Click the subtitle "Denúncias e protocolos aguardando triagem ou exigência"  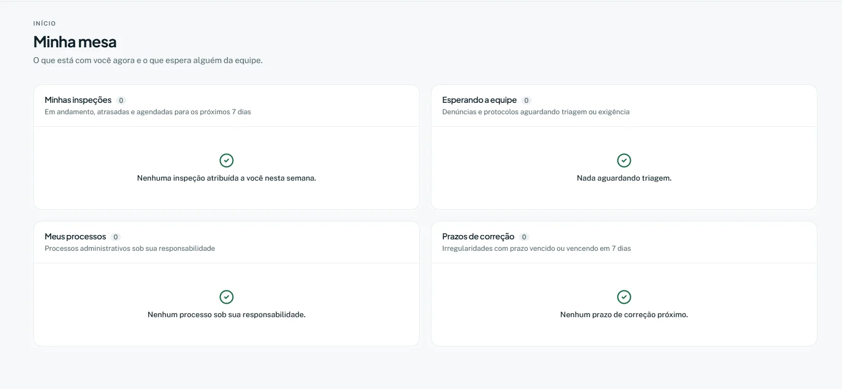point(536,112)
